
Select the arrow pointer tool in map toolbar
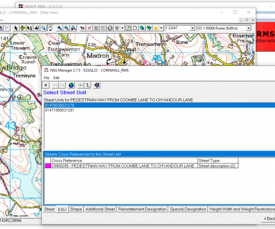(16, 28)
